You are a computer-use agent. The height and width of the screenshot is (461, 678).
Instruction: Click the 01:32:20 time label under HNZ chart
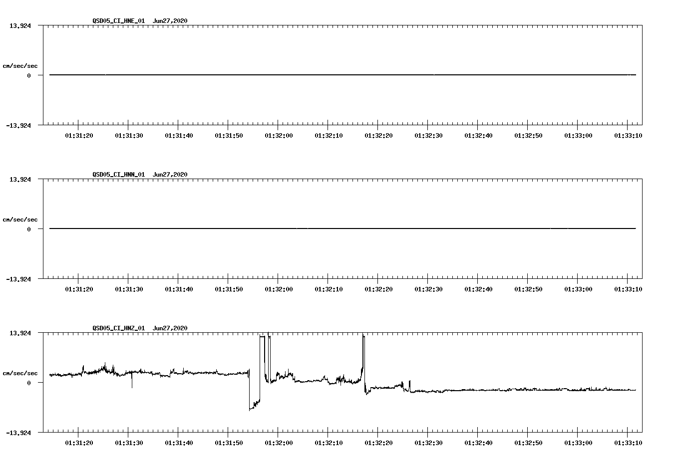(378, 443)
